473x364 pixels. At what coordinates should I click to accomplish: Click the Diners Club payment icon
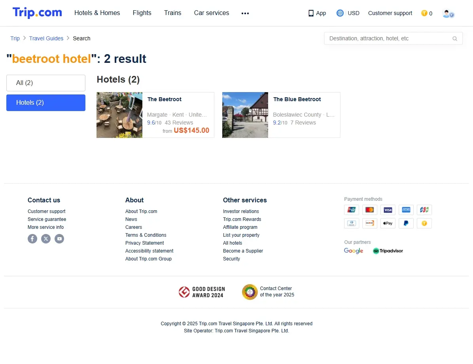tap(352, 223)
